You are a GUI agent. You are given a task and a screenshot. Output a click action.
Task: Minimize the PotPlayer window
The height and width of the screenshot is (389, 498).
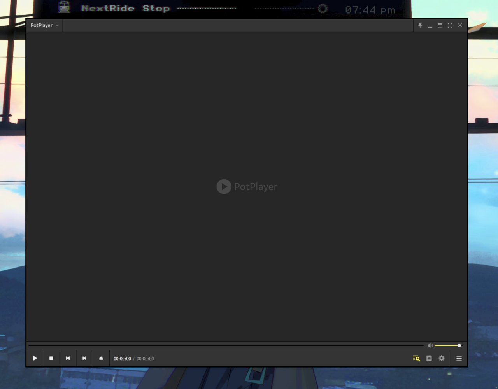tap(430, 25)
